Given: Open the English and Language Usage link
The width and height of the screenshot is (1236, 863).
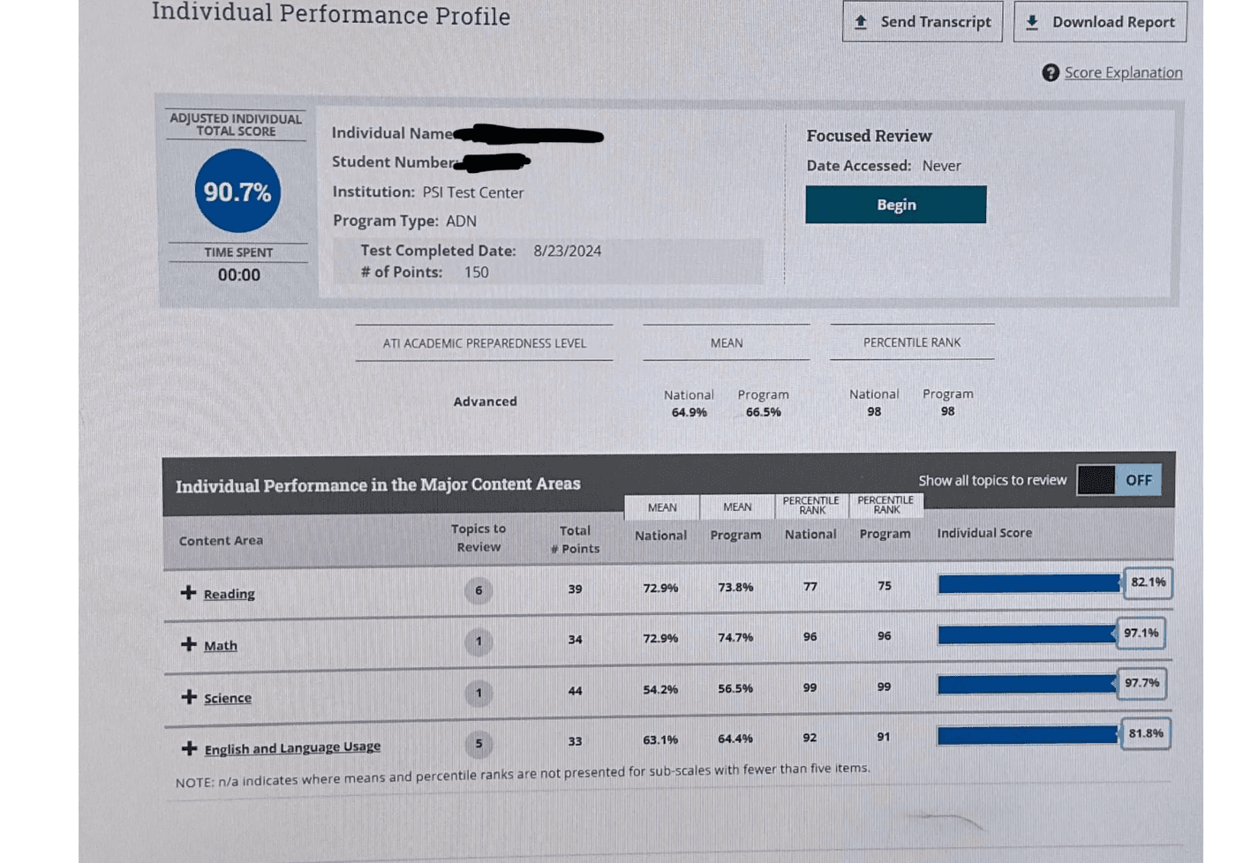Looking at the screenshot, I should click(292, 747).
